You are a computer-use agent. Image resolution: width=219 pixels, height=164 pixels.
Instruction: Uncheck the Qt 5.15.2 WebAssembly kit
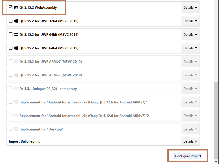(11, 8)
